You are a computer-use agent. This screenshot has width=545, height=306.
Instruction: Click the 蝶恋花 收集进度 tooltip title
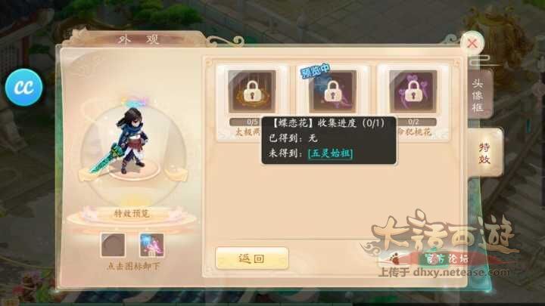point(328,123)
